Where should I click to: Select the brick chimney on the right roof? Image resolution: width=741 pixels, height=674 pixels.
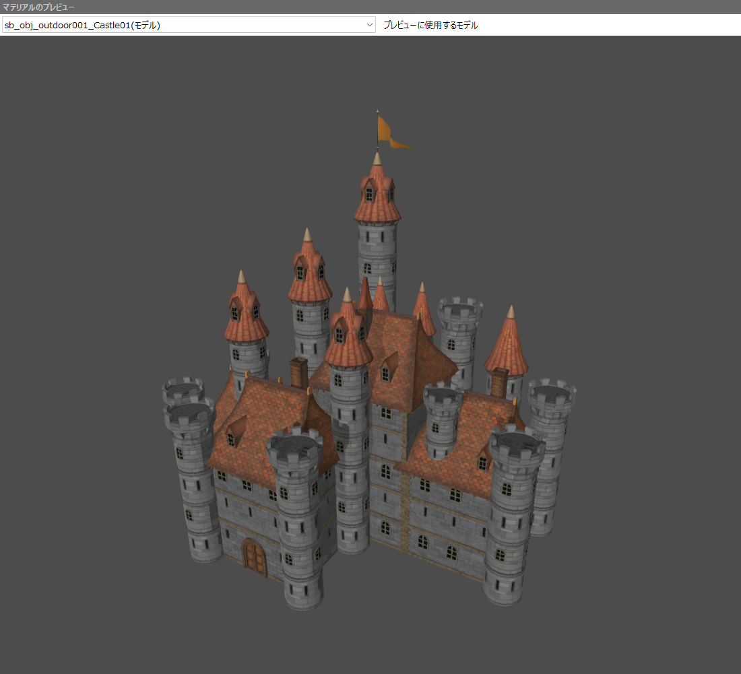(499, 382)
